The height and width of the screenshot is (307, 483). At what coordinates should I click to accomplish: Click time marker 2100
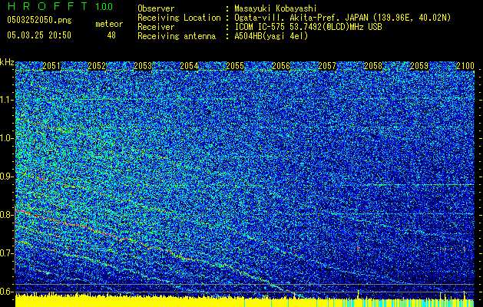[465, 66]
